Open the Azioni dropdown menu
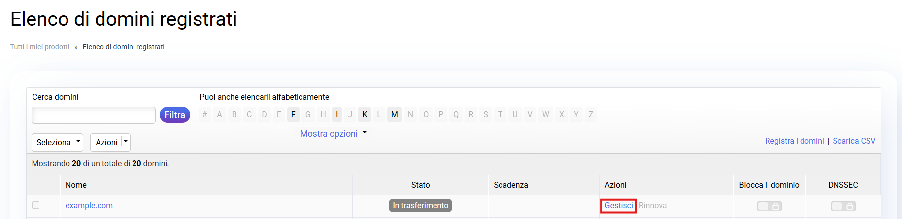 [112, 142]
